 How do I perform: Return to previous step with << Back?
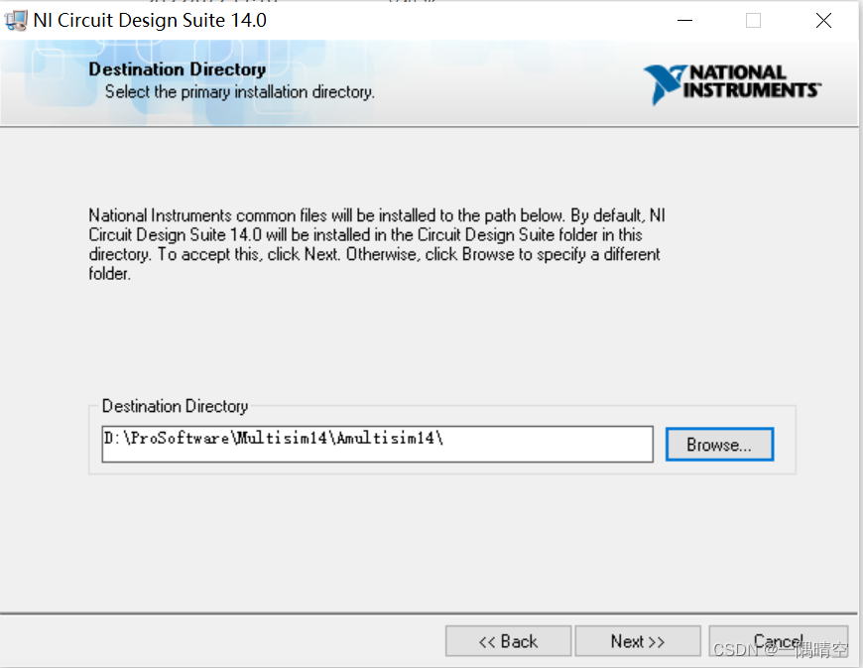pos(508,641)
